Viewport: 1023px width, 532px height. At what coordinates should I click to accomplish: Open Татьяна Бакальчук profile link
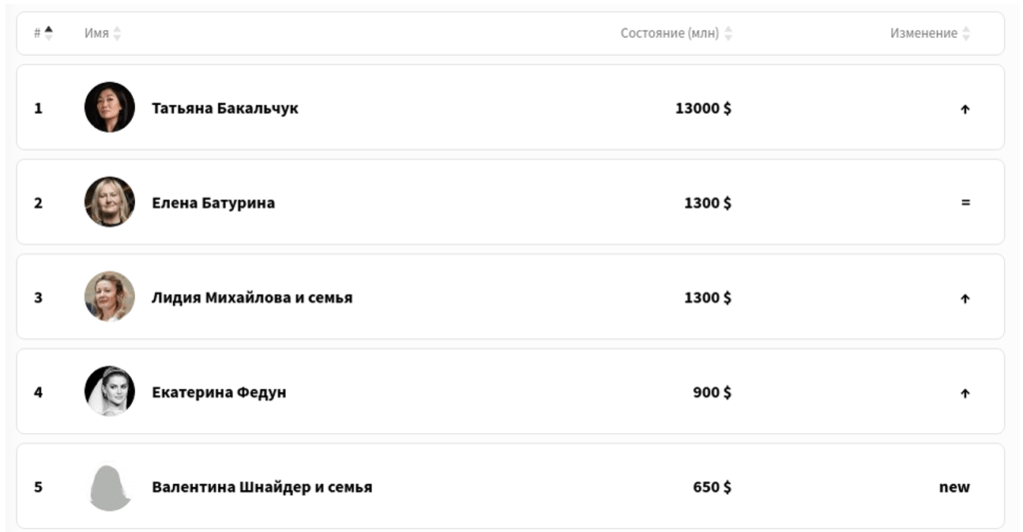[x=225, y=108]
